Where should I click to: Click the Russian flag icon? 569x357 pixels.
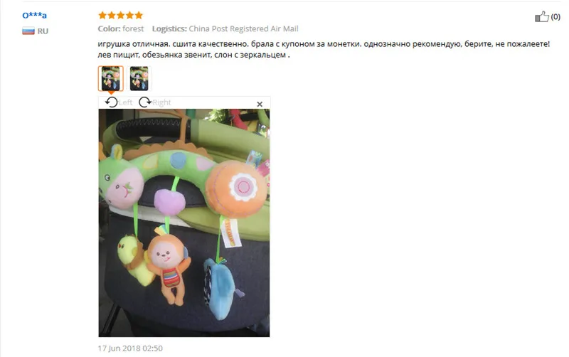point(28,31)
